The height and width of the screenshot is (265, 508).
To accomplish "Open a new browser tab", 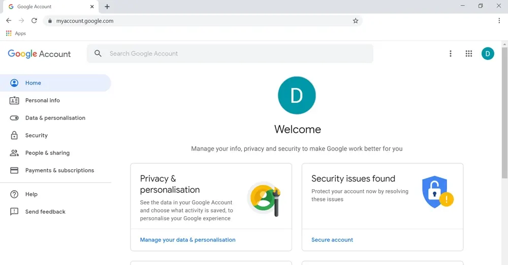I will point(107,7).
